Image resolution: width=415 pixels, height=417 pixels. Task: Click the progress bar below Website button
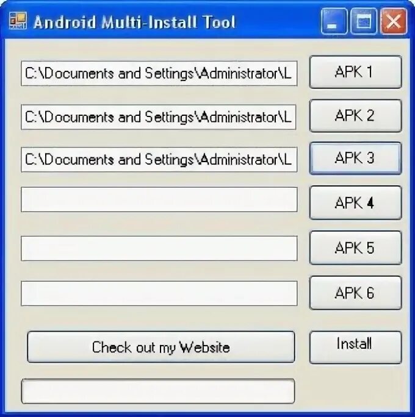point(158,391)
